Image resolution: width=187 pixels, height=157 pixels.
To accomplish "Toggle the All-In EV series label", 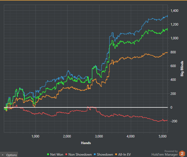I will point(124,155).
